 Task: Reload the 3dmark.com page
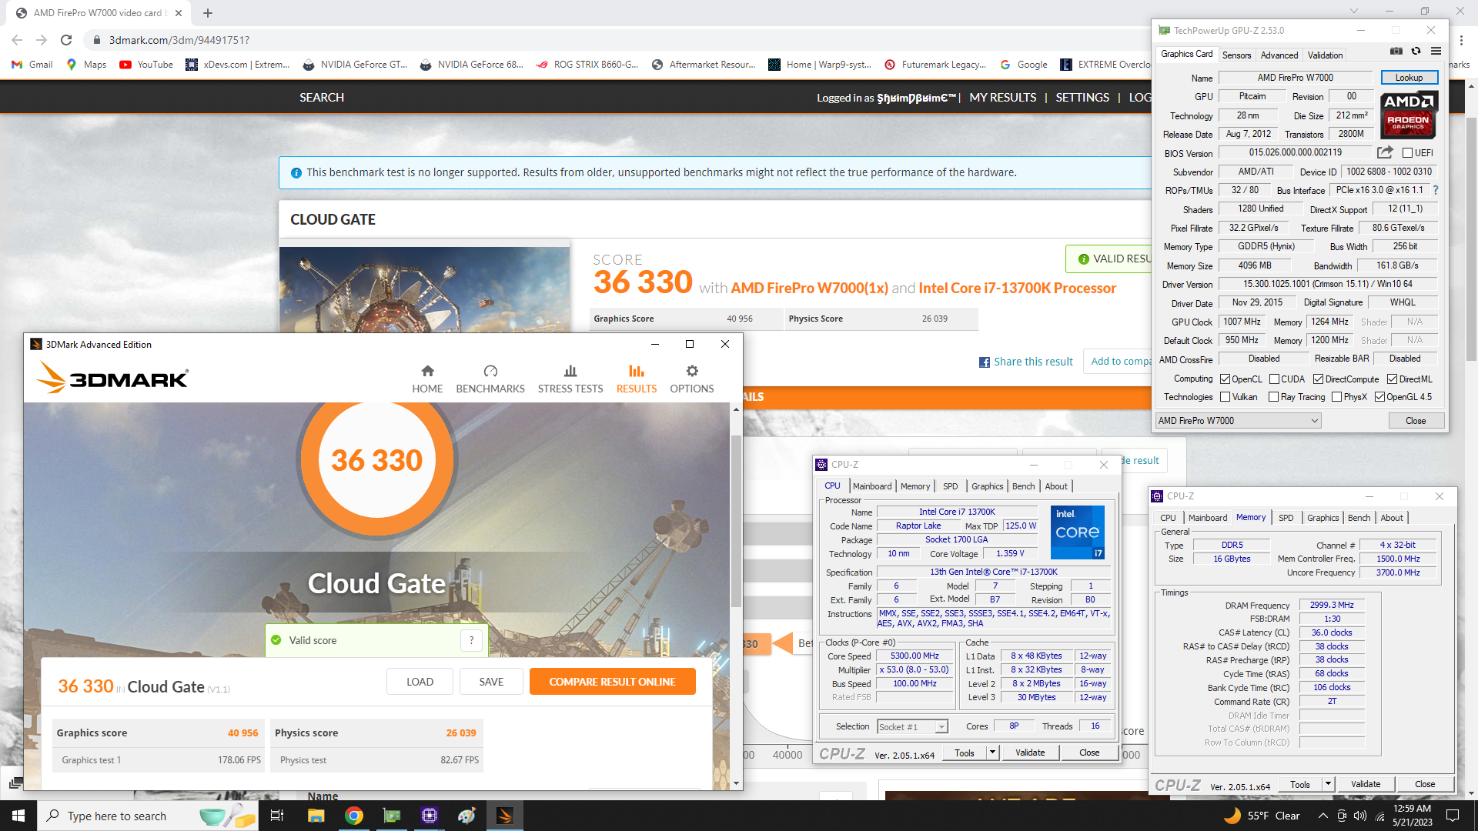click(x=66, y=40)
